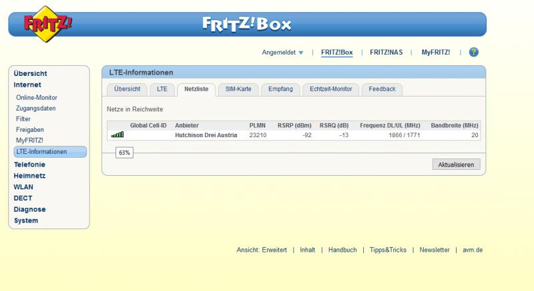Open Telefonie in the sidebar menu

29,164
